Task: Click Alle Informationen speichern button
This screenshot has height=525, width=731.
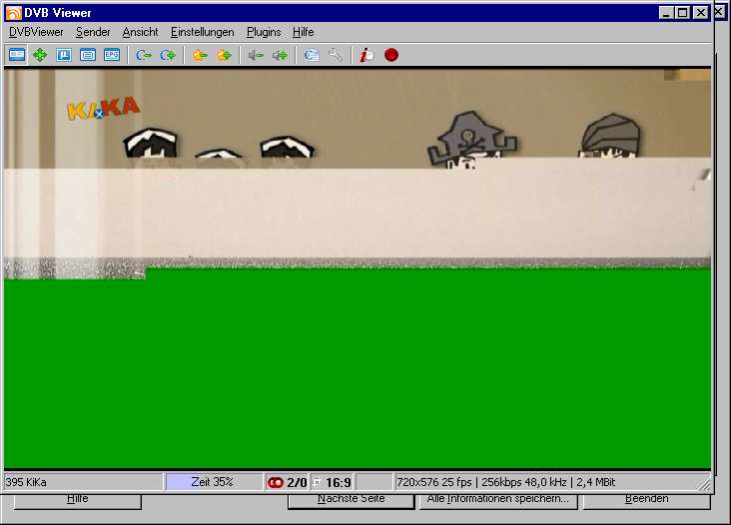Action: pyautogui.click(x=498, y=501)
